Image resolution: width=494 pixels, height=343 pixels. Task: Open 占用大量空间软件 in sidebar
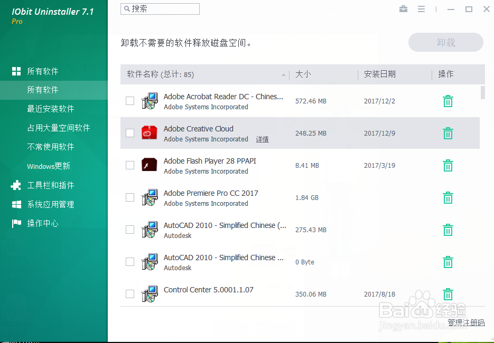click(59, 128)
